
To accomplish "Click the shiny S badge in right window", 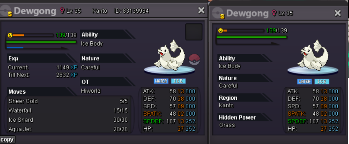I will (x=222, y=16).
